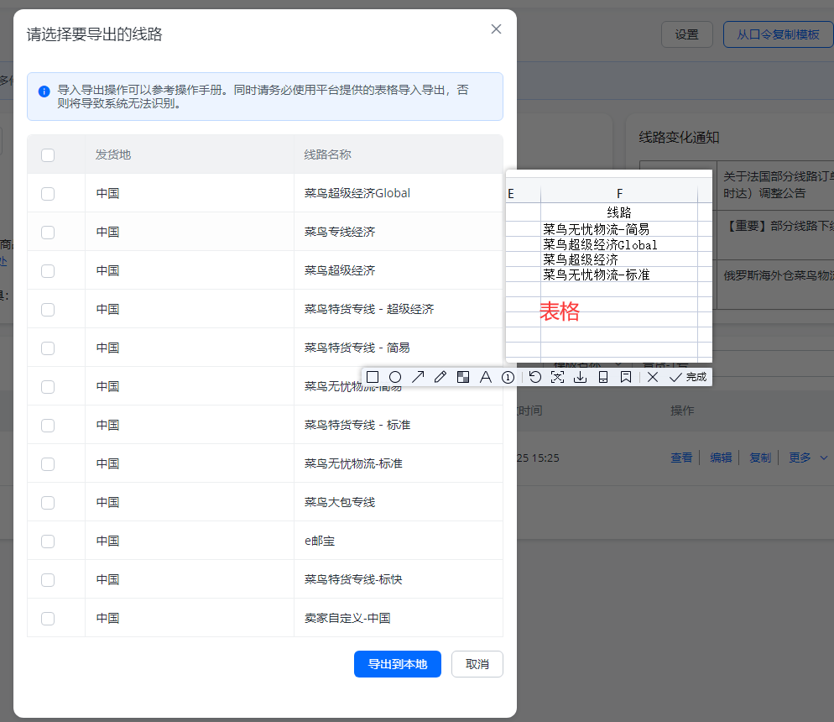Click the 菜鸟特货专线-标快 route name

pyautogui.click(x=353, y=579)
